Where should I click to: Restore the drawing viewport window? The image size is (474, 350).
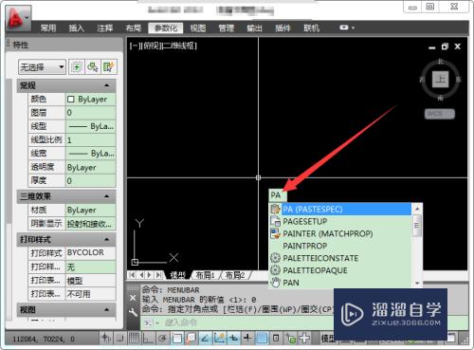445,46
